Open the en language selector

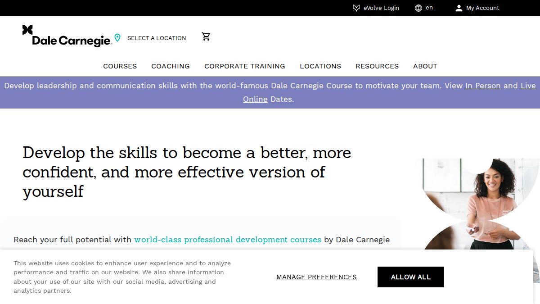pyautogui.click(x=429, y=8)
